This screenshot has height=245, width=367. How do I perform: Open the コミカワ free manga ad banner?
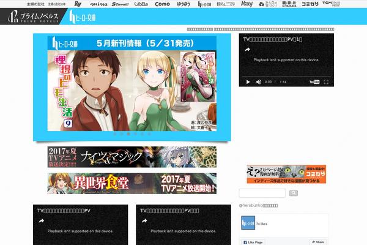(x=286, y=174)
